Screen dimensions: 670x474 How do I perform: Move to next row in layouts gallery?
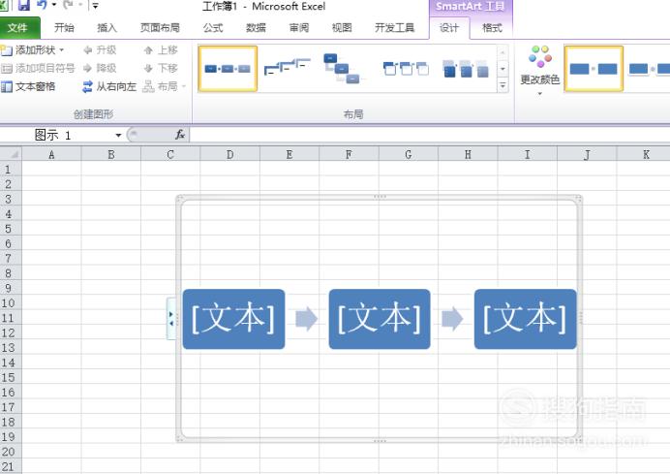[502, 69]
